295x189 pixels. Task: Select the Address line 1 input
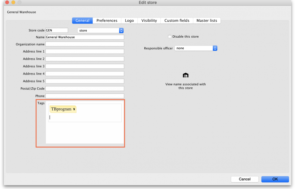coord(85,51)
